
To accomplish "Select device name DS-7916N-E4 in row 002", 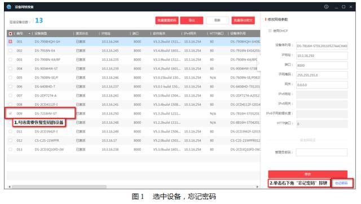I will pyautogui.click(x=45, y=51).
